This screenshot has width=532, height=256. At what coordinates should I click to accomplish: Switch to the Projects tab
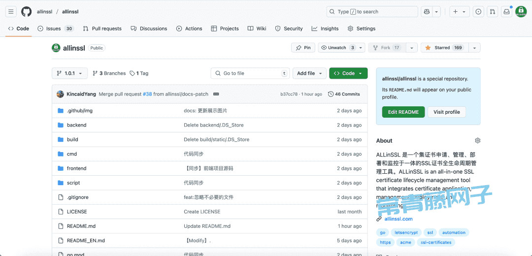tap(225, 29)
